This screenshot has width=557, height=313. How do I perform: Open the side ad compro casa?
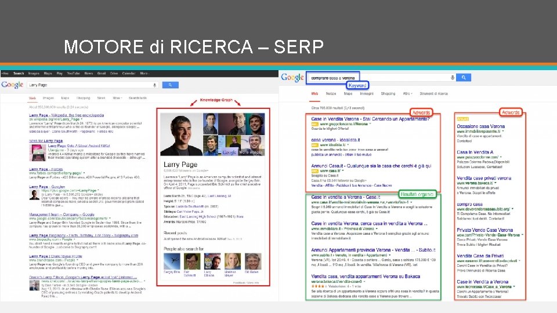pyautogui.click(x=469, y=205)
